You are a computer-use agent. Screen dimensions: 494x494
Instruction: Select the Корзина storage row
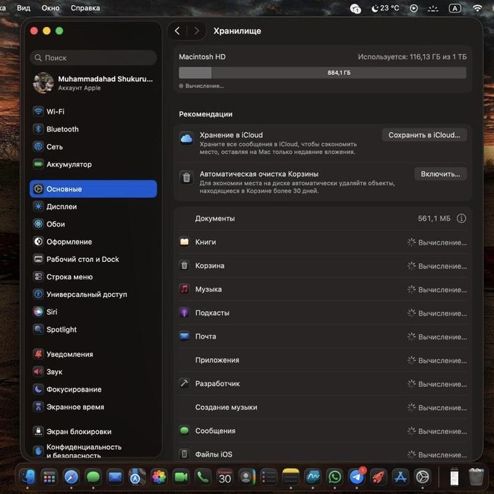(x=323, y=266)
